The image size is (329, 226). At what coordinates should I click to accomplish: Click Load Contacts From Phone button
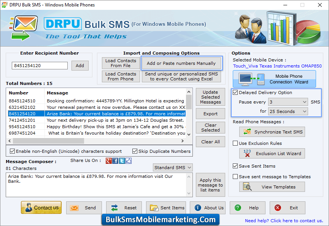coord(121,76)
